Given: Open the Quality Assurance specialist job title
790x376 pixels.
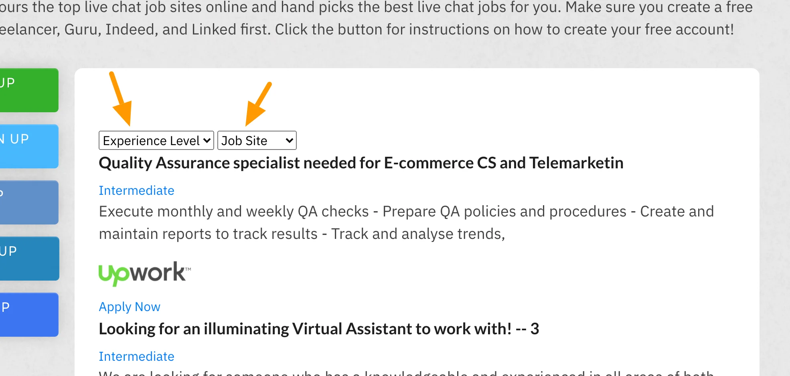Looking at the screenshot, I should [x=361, y=163].
